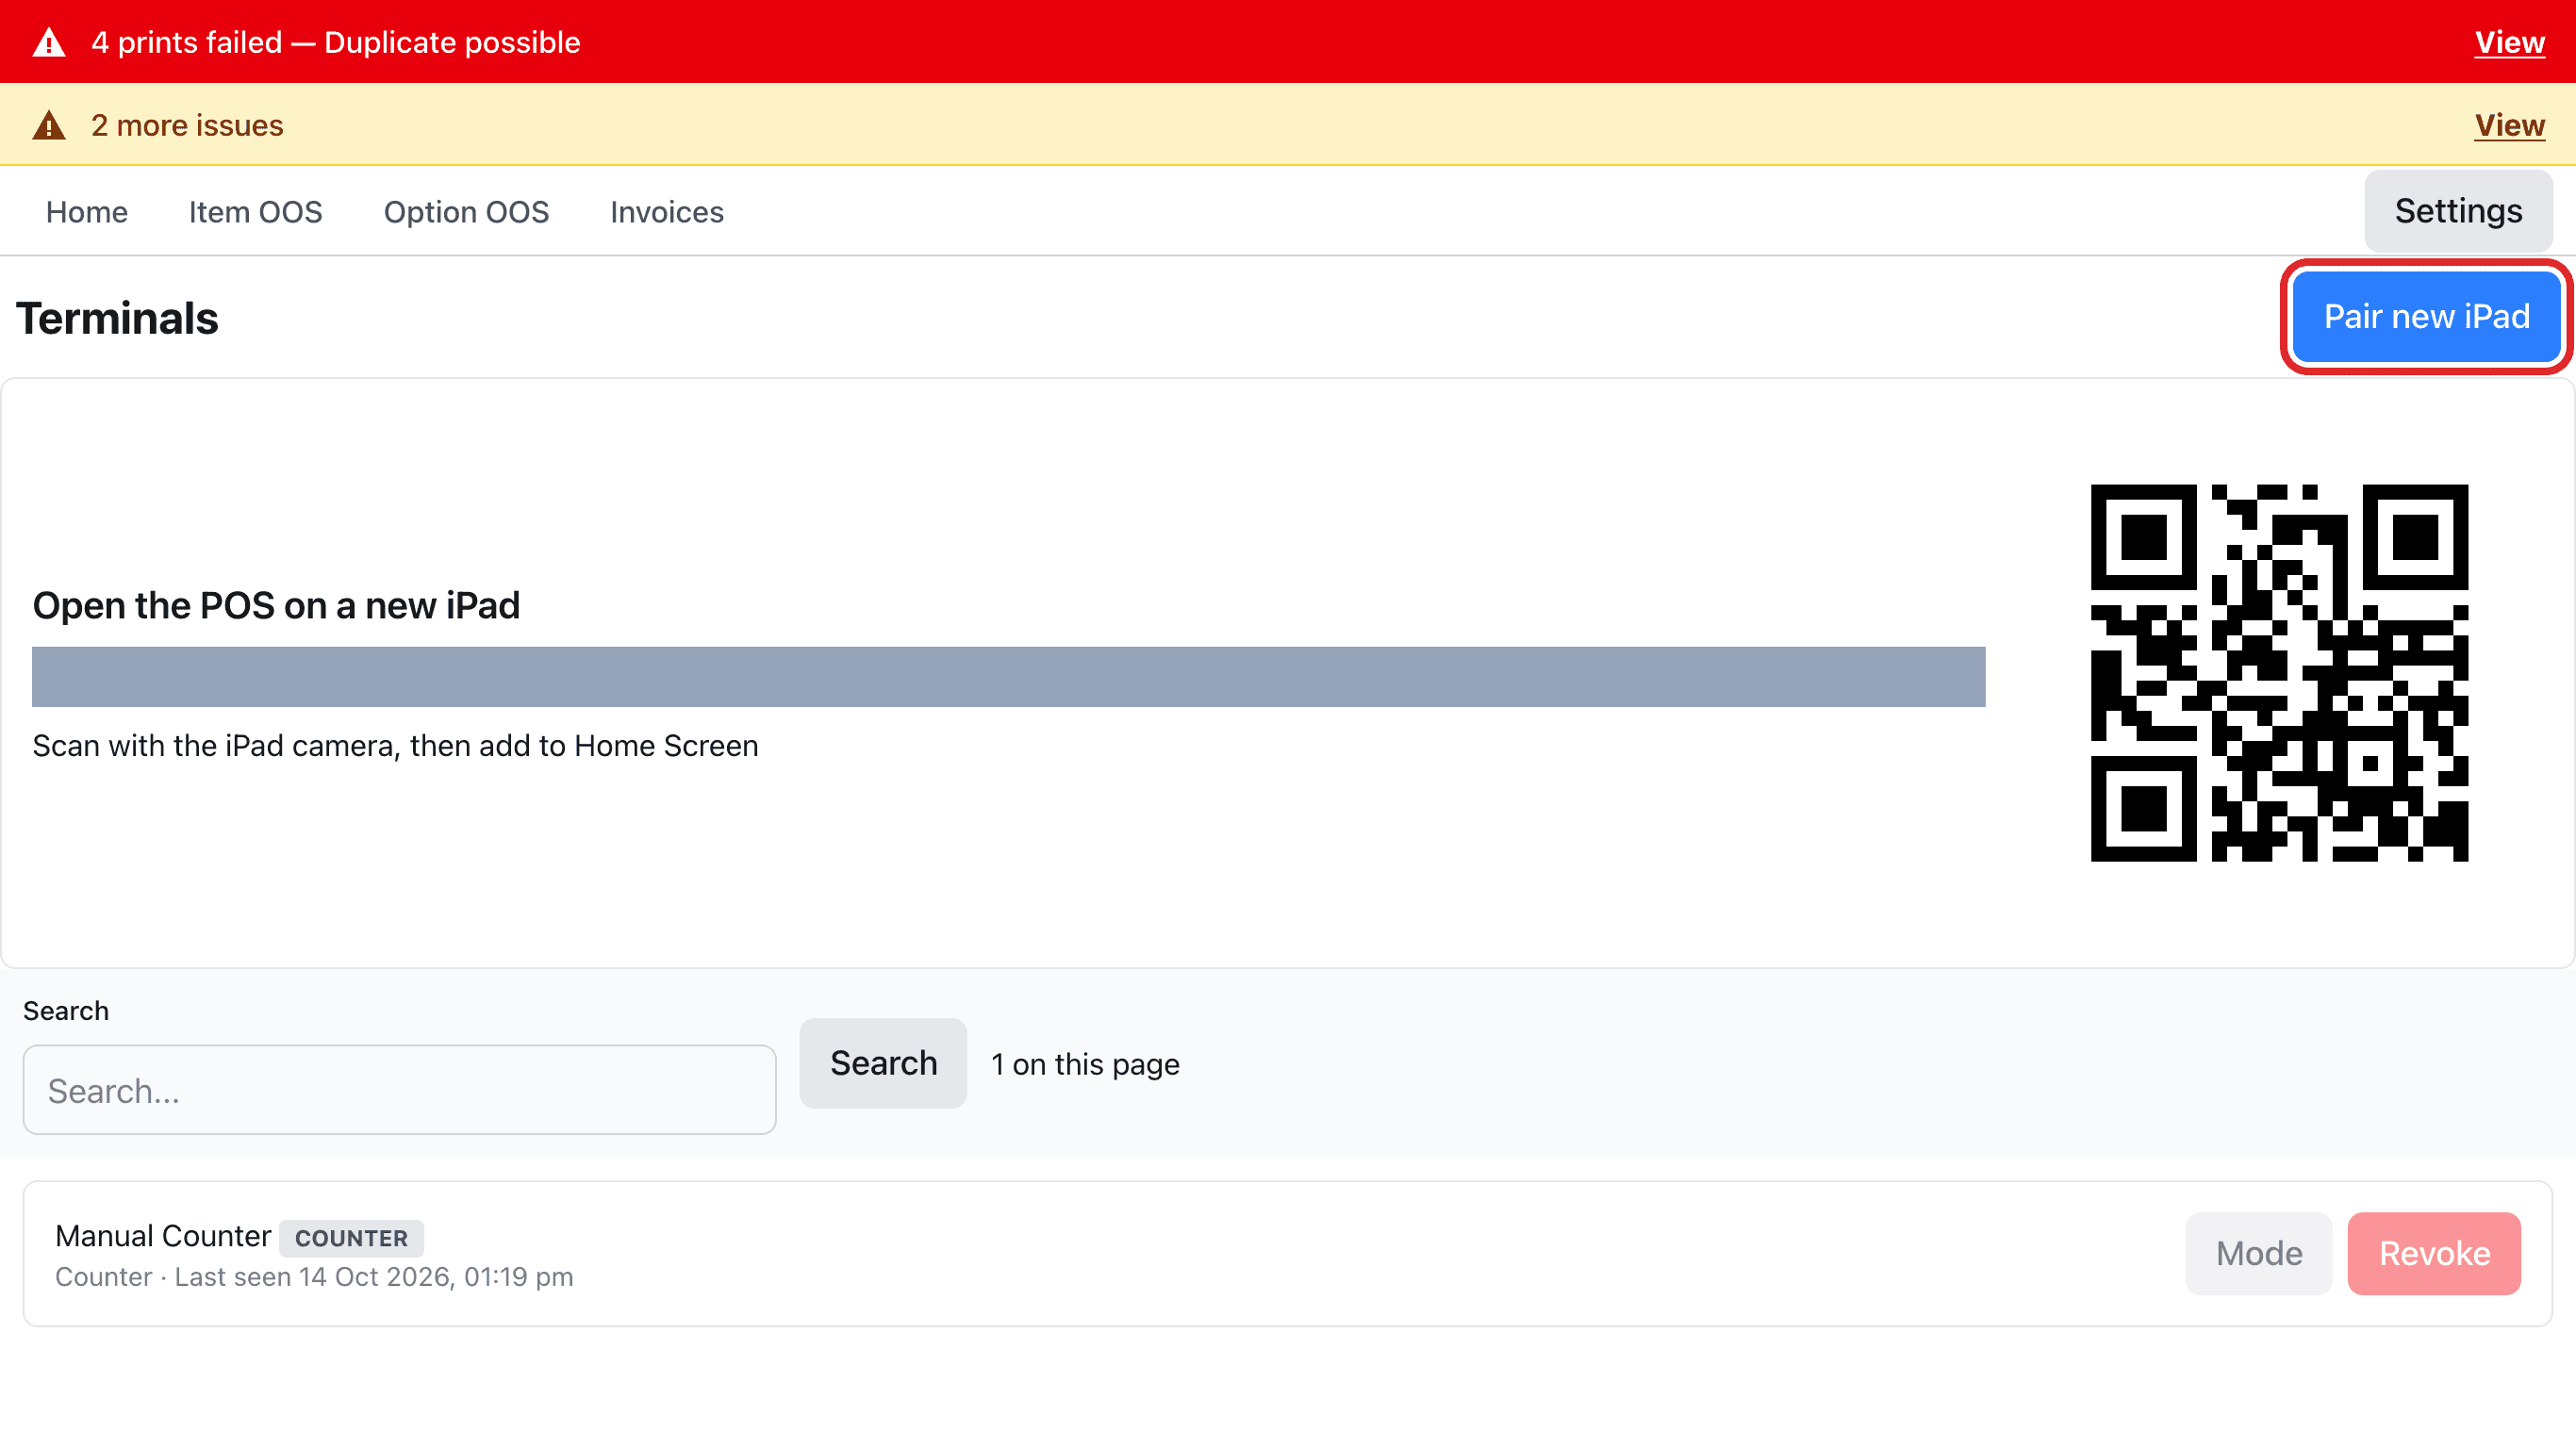Change Mode for Manual Counter terminal
The width and height of the screenshot is (2576, 1448).
[2259, 1254]
